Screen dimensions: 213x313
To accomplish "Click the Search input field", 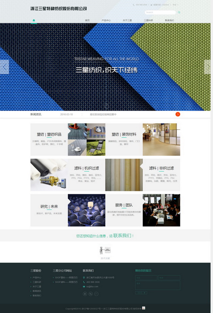I will (160, 13).
